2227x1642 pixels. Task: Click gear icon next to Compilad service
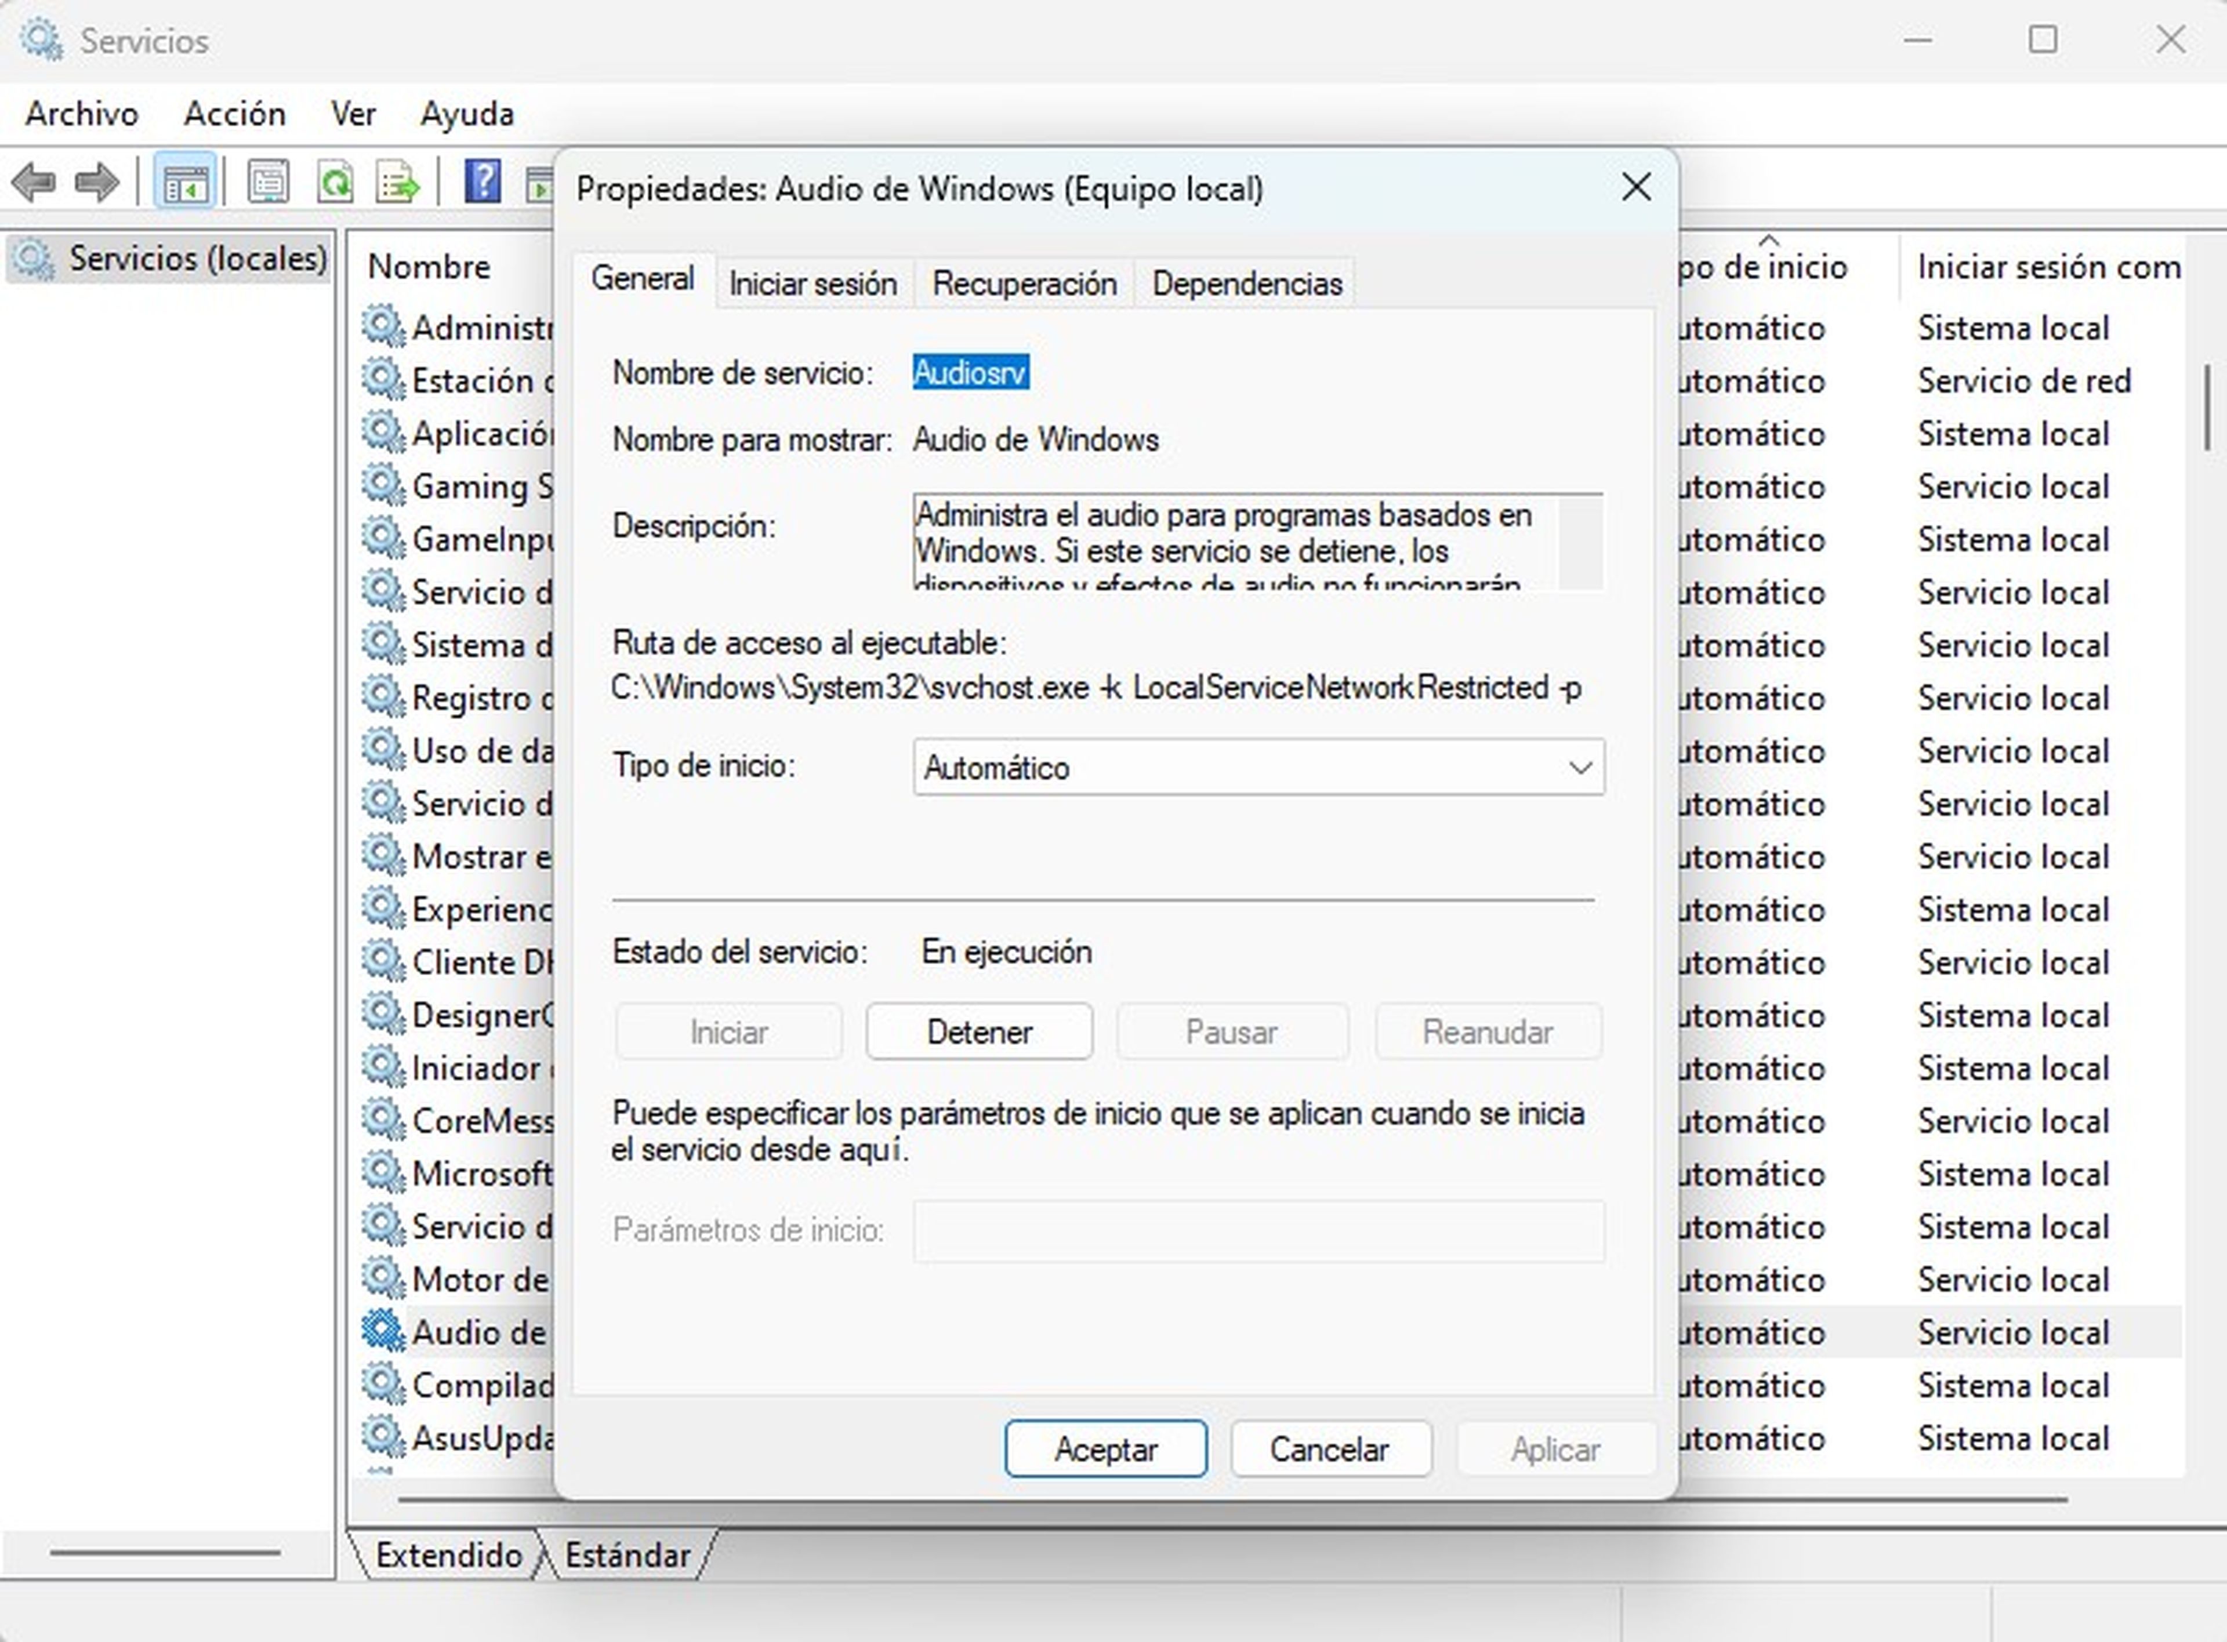[383, 1385]
